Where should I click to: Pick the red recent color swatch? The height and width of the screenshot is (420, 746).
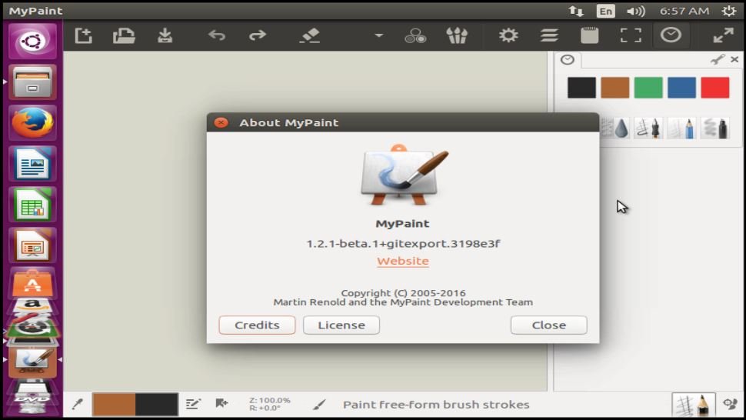[x=714, y=88]
